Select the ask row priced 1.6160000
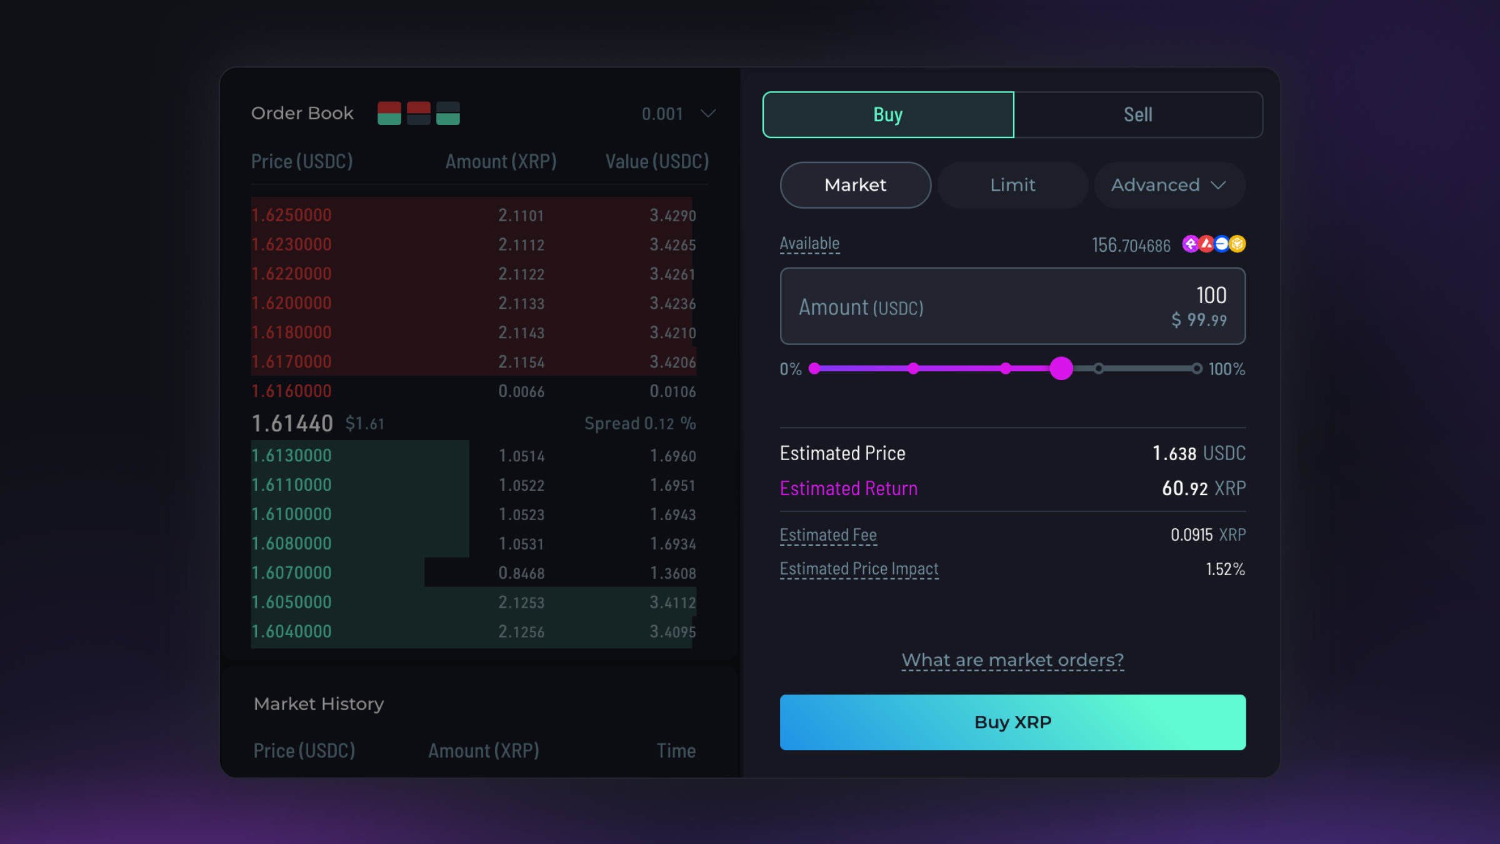 (x=474, y=391)
